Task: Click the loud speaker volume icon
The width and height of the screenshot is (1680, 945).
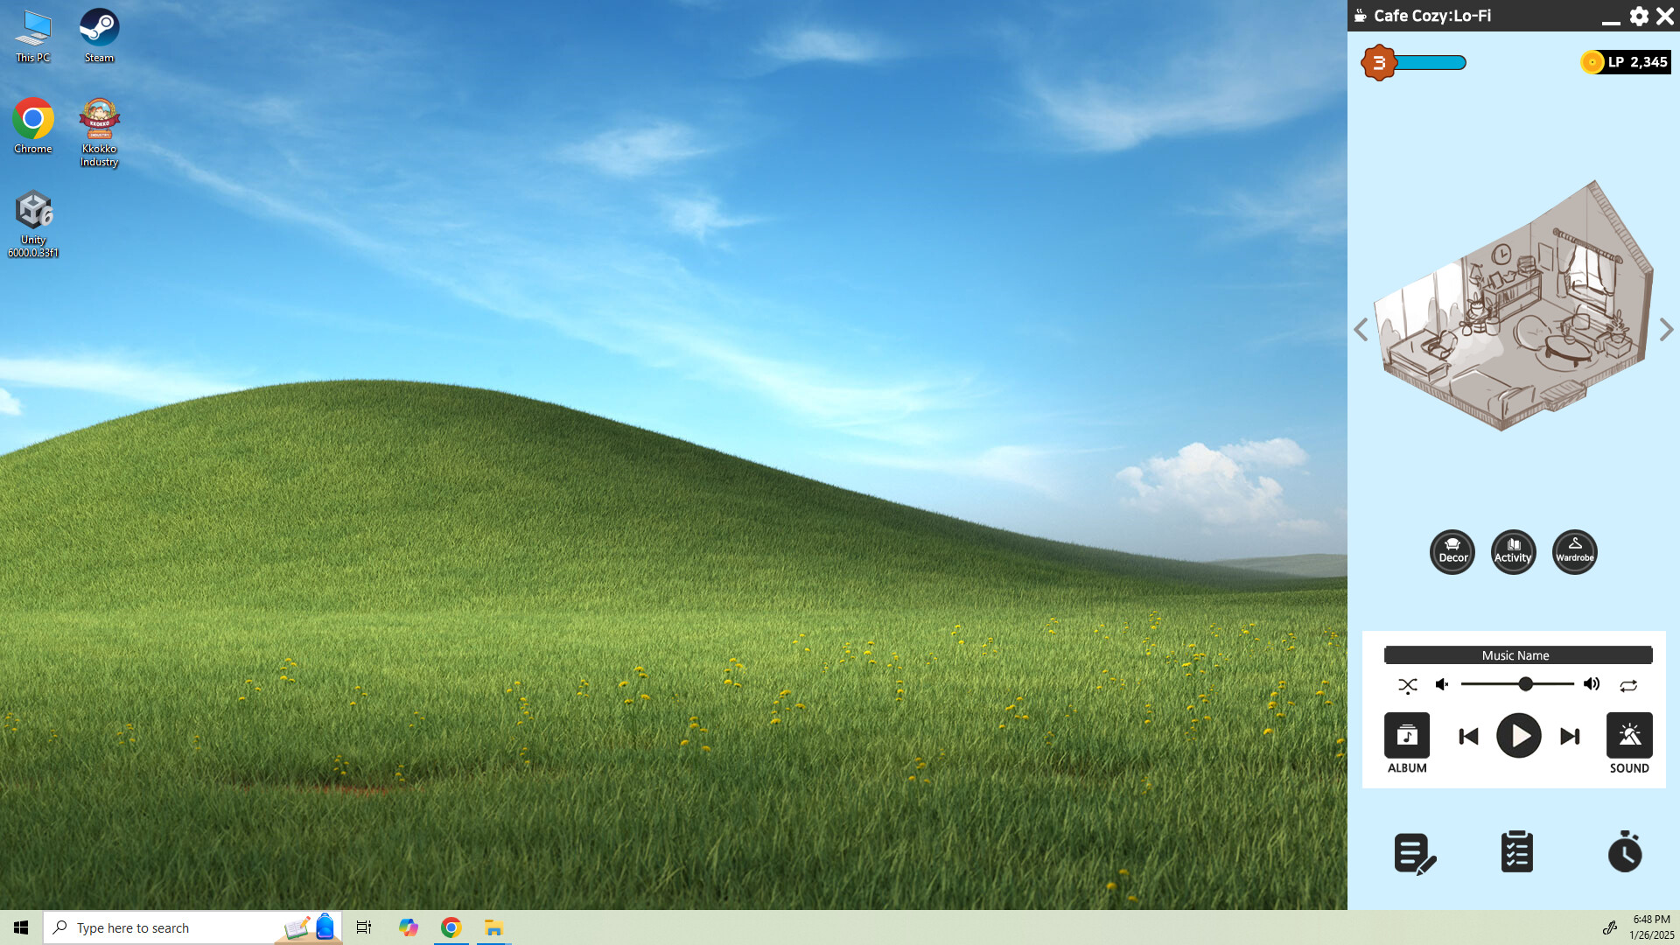Action: coord(1592,684)
